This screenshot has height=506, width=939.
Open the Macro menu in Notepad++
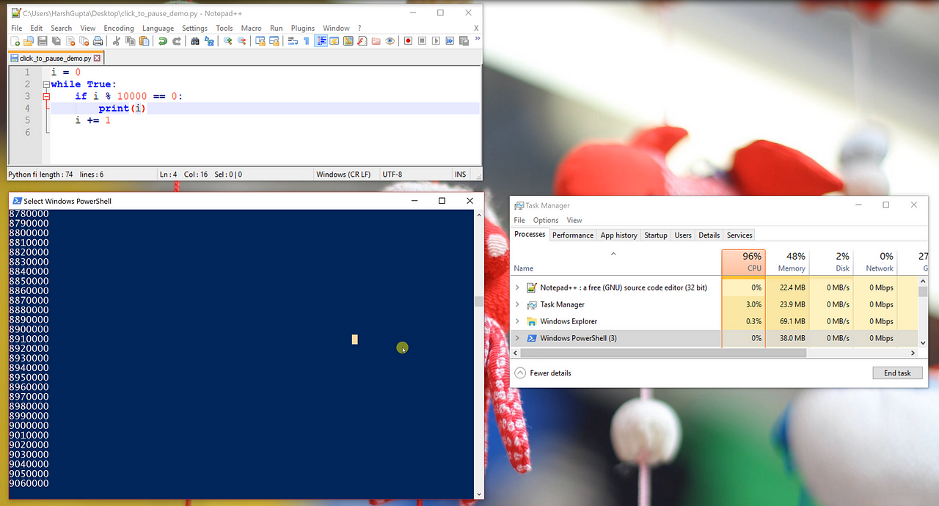click(x=251, y=28)
